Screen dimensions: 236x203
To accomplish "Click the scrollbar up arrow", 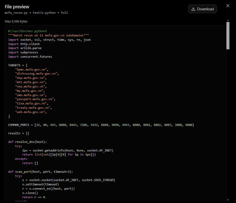I will pyautogui.click(x=228, y=20).
